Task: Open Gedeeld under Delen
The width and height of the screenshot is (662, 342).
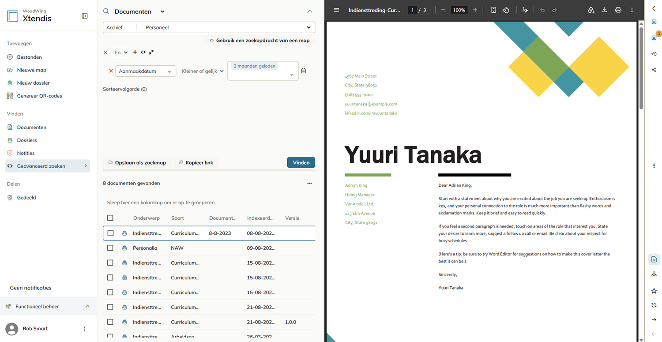Action: pyautogui.click(x=26, y=198)
